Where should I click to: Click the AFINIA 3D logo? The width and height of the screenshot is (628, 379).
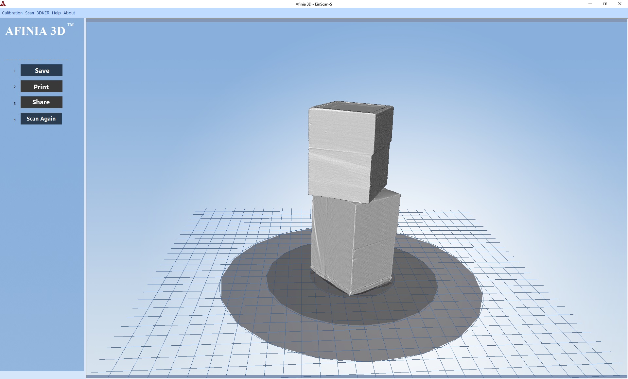tap(35, 31)
